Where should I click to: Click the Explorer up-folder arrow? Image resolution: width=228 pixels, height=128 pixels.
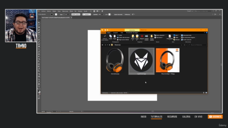[x=110, y=45]
